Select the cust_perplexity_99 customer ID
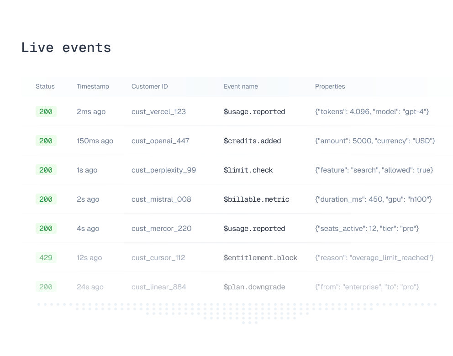The height and width of the screenshot is (356, 453). click(163, 170)
